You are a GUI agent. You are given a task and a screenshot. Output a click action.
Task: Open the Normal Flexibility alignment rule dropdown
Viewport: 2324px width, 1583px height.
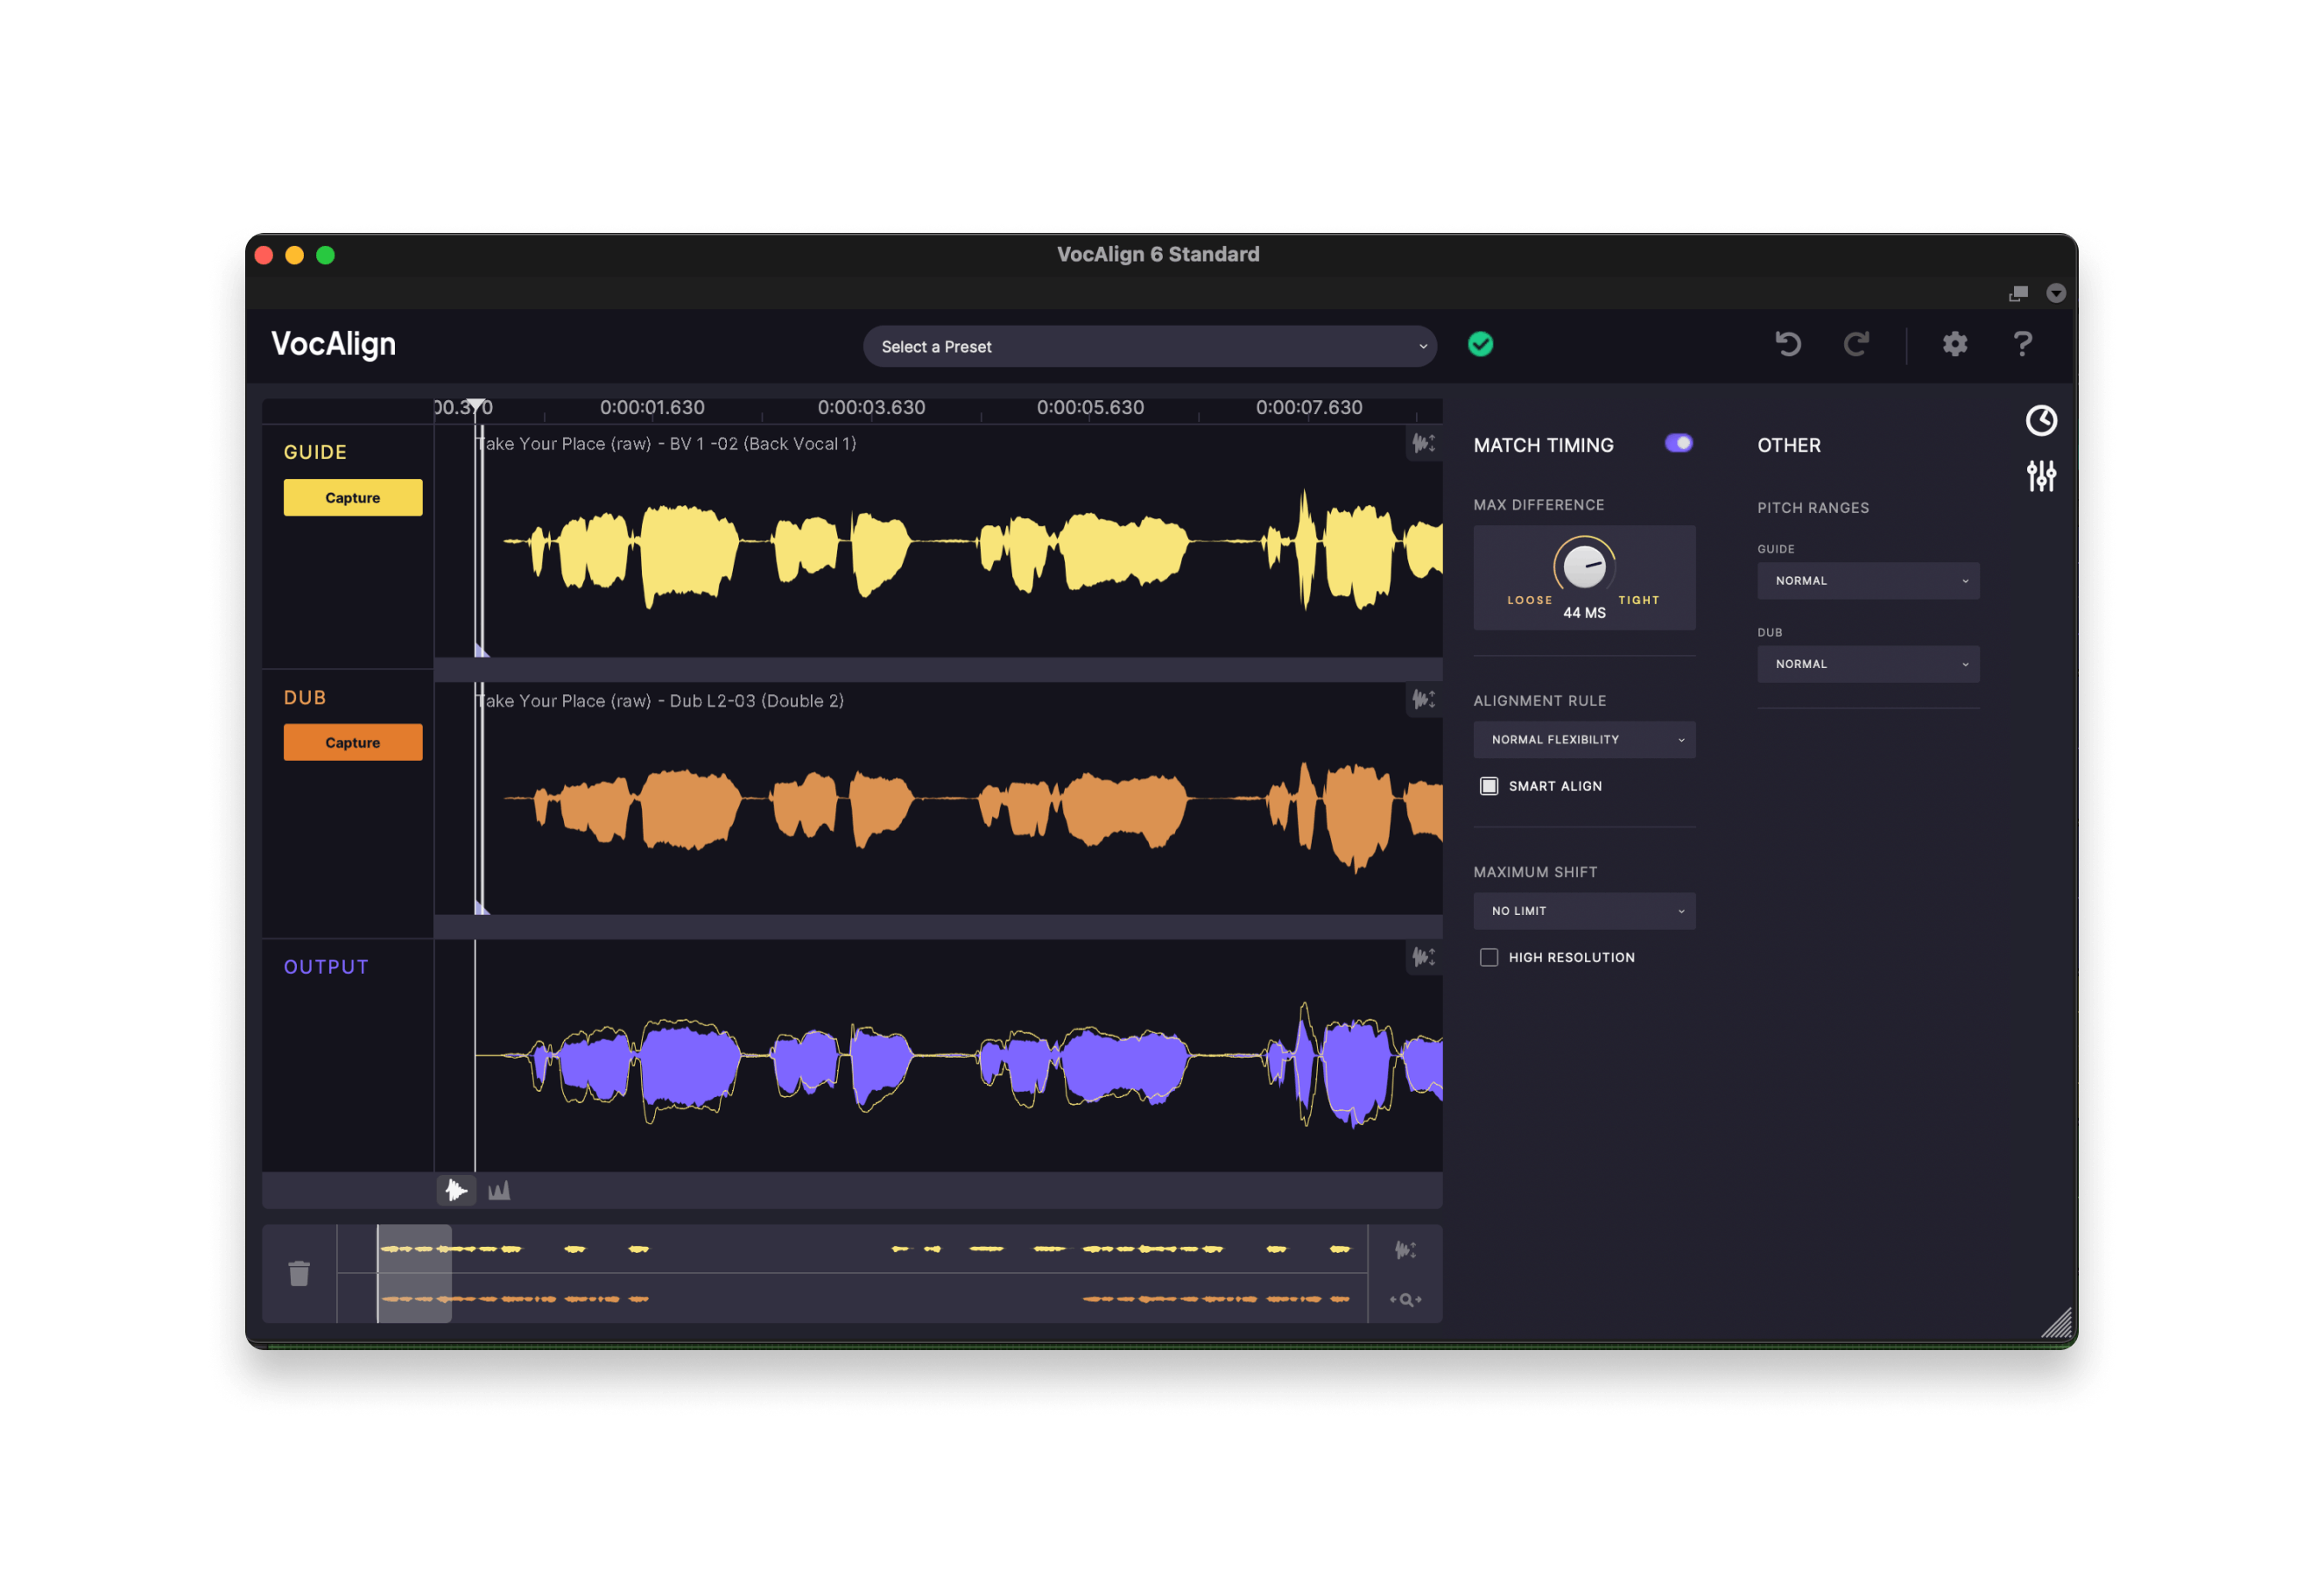click(x=1583, y=739)
